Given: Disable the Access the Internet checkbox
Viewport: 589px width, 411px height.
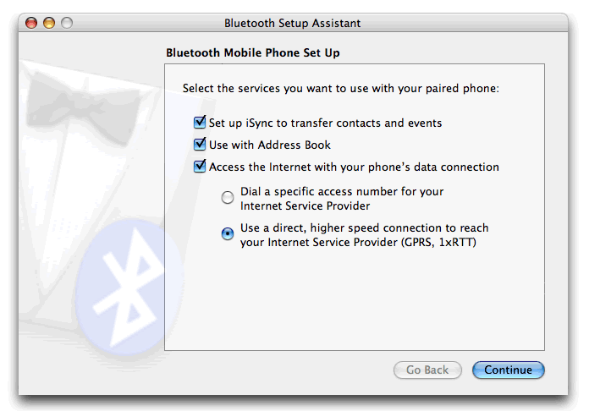Looking at the screenshot, I should (x=201, y=167).
